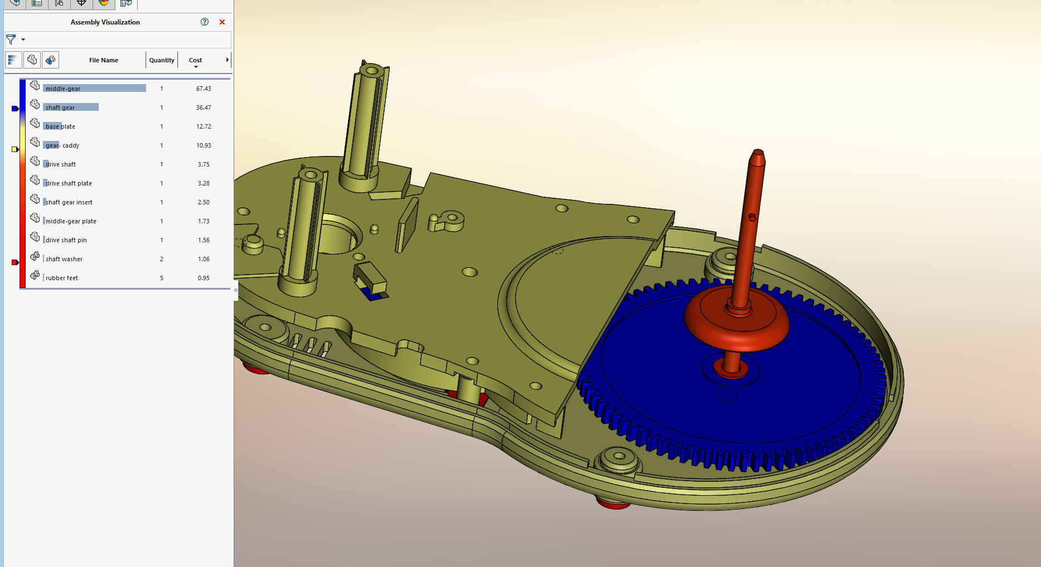Select the gear- caddy row
Image resolution: width=1041 pixels, height=567 pixels.
(x=128, y=145)
